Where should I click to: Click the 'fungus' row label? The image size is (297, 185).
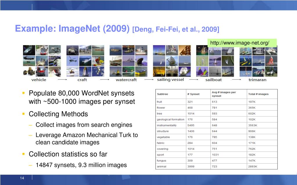(161, 161)
